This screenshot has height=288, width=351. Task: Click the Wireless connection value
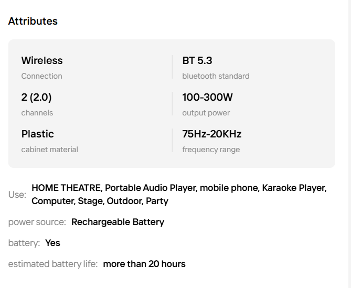pos(42,61)
